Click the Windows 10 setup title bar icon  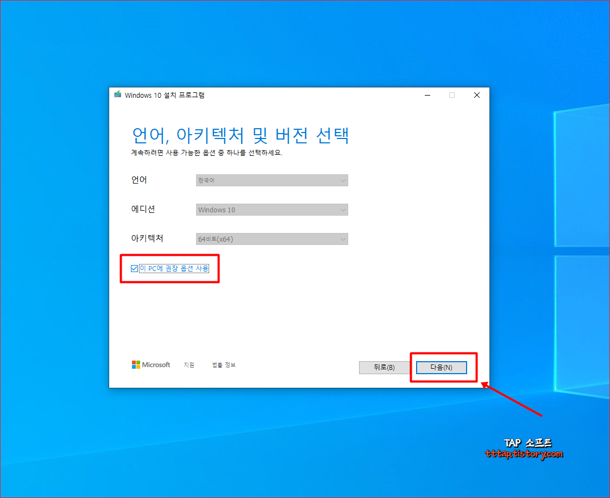(117, 94)
